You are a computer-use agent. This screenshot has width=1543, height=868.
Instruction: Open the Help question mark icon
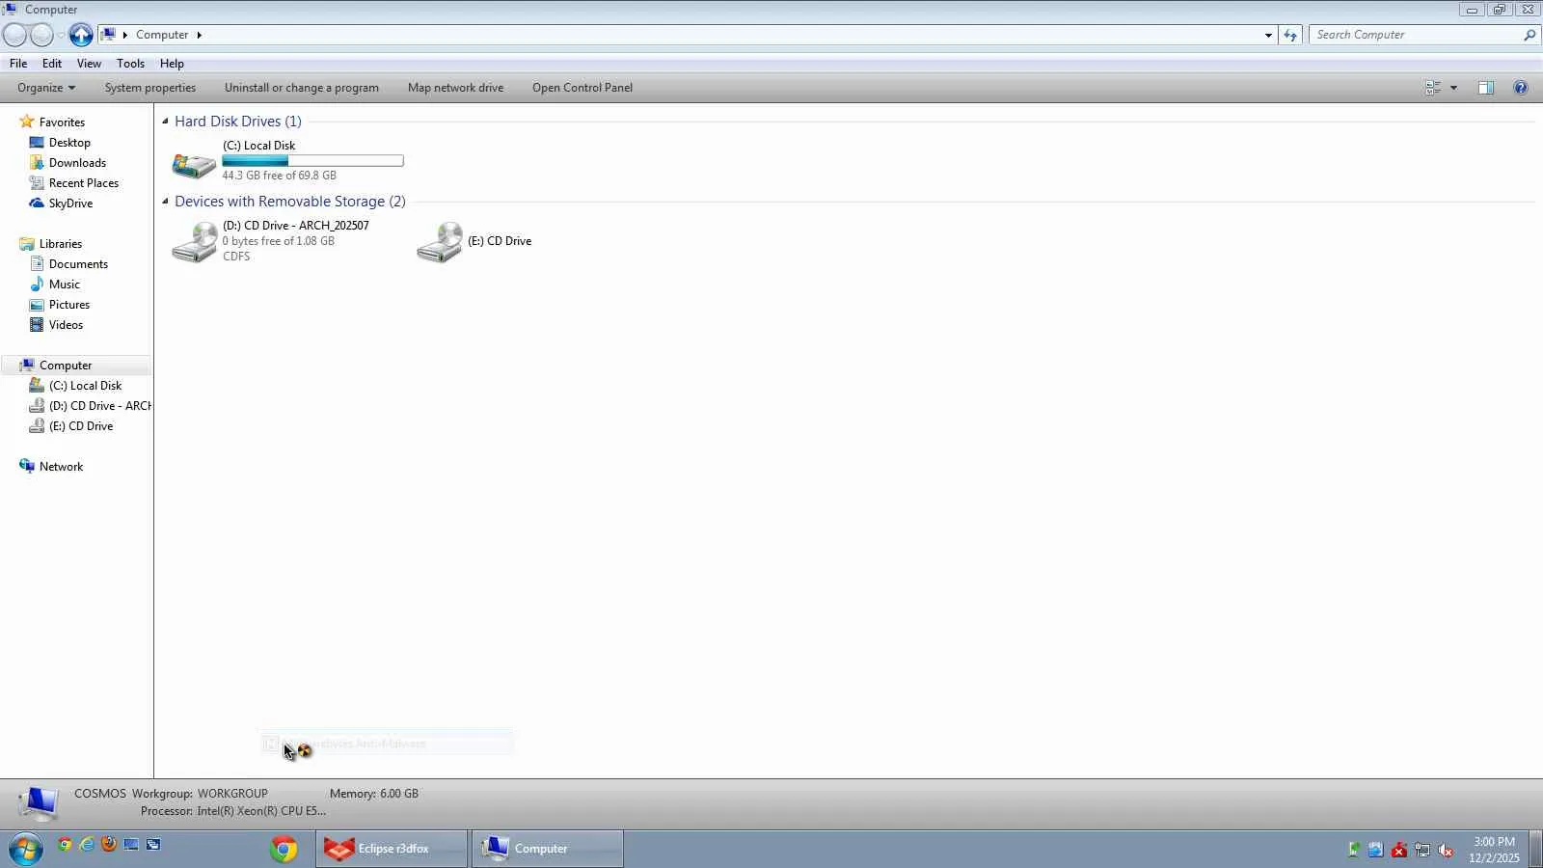click(1521, 88)
